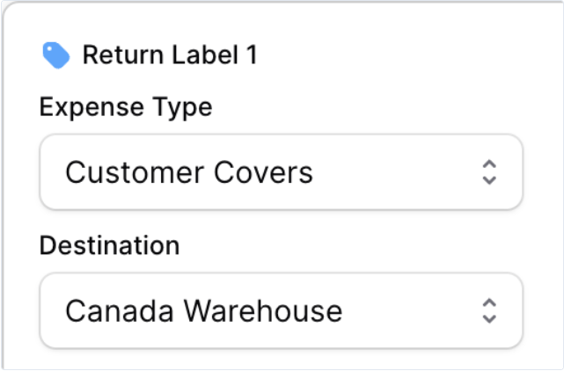Screen dimensions: 564x371
Task: Change the destination from Canada Warehouse
Action: click(x=281, y=310)
